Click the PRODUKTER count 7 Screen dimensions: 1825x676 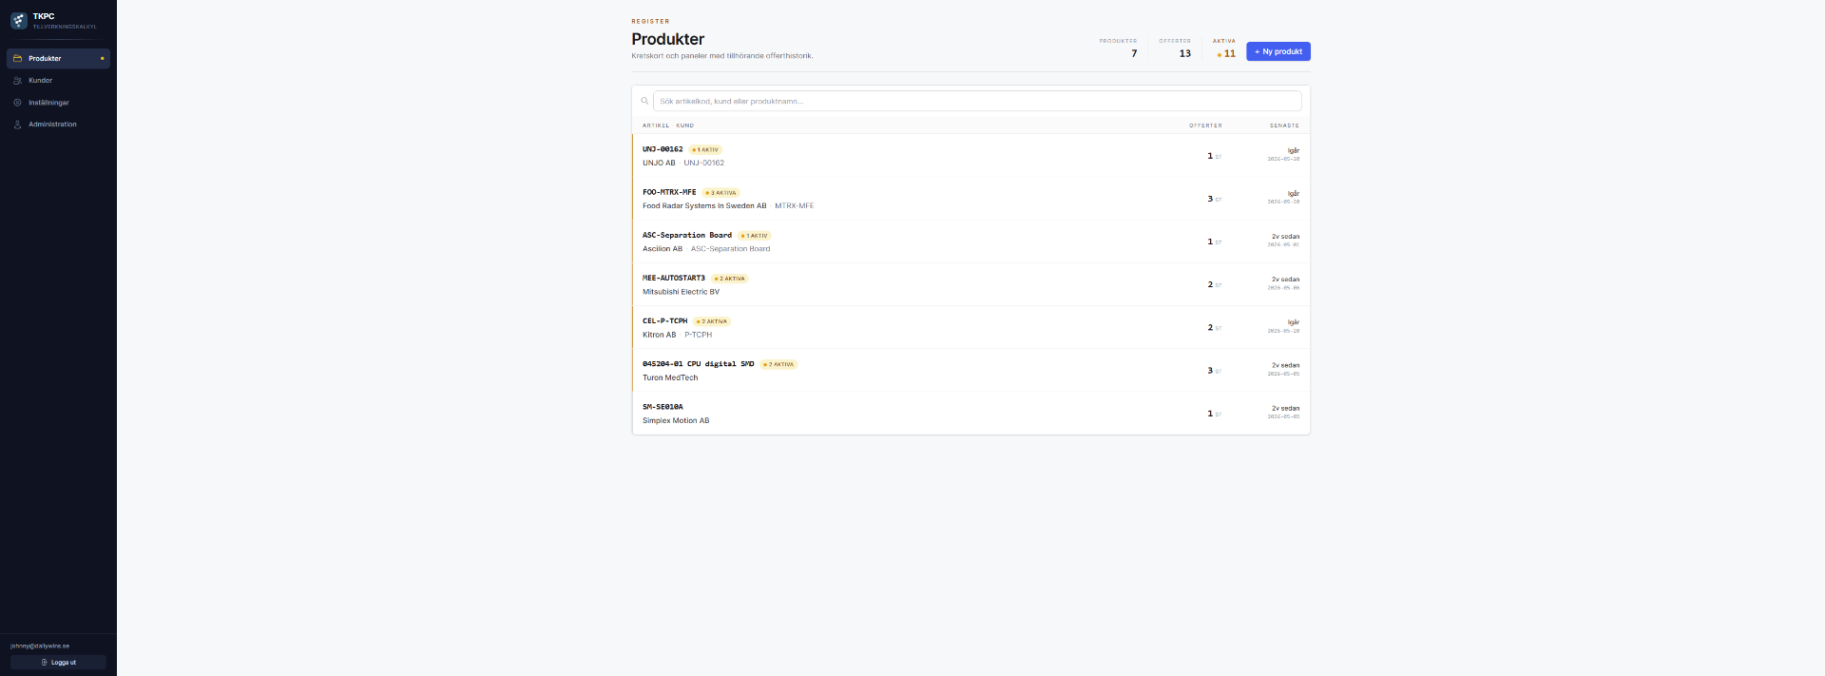coord(1134,53)
